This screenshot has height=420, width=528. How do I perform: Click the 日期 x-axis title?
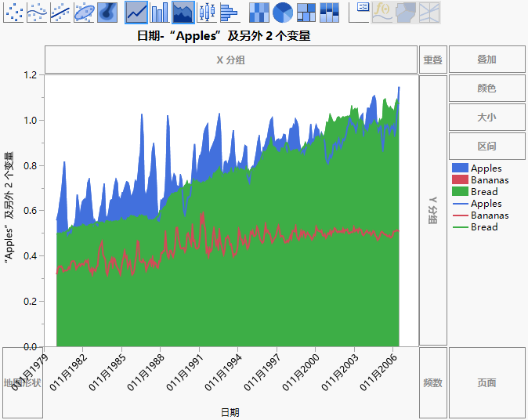pyautogui.click(x=230, y=412)
